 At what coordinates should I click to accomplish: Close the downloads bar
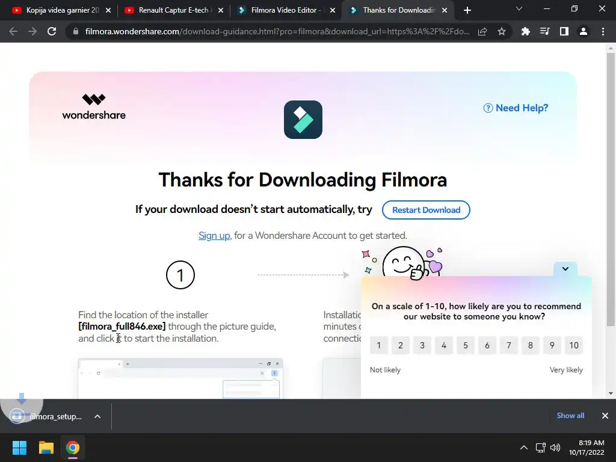[605, 416]
